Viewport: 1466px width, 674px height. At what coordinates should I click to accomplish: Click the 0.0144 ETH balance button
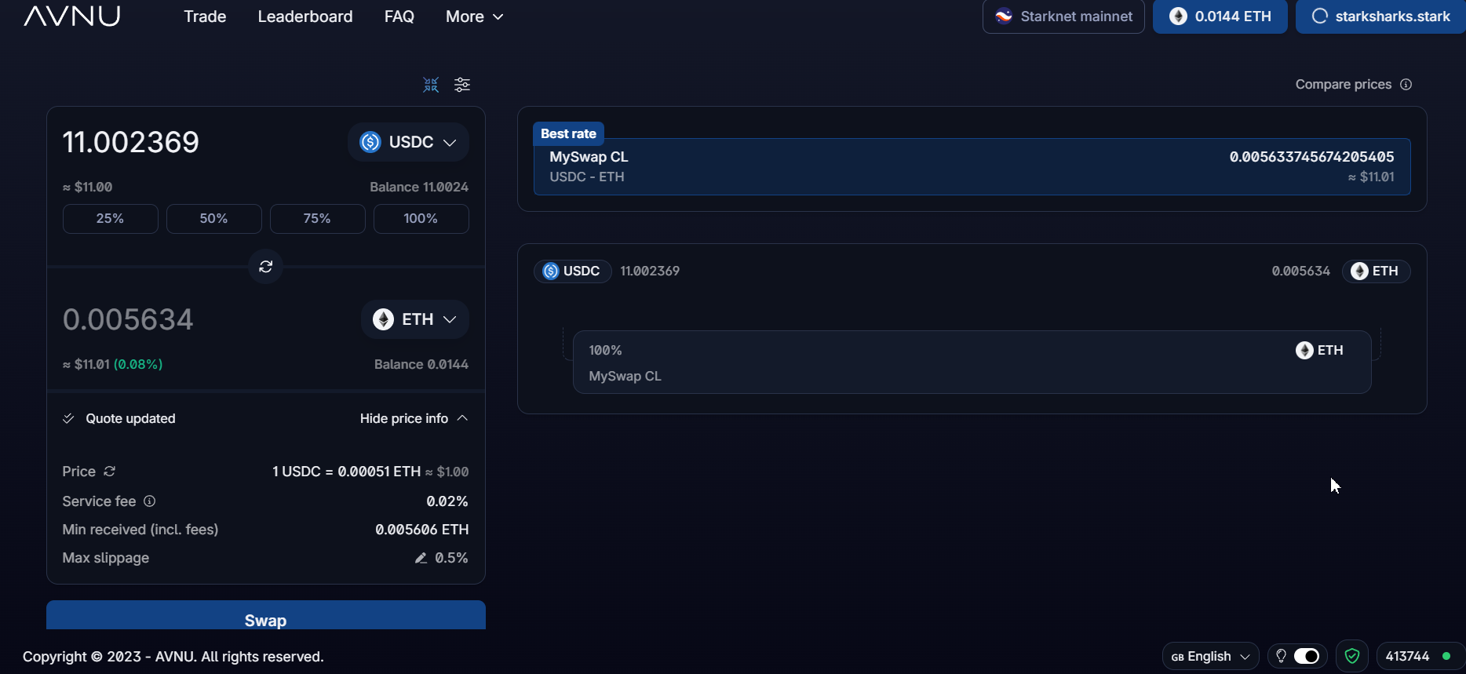(1220, 16)
